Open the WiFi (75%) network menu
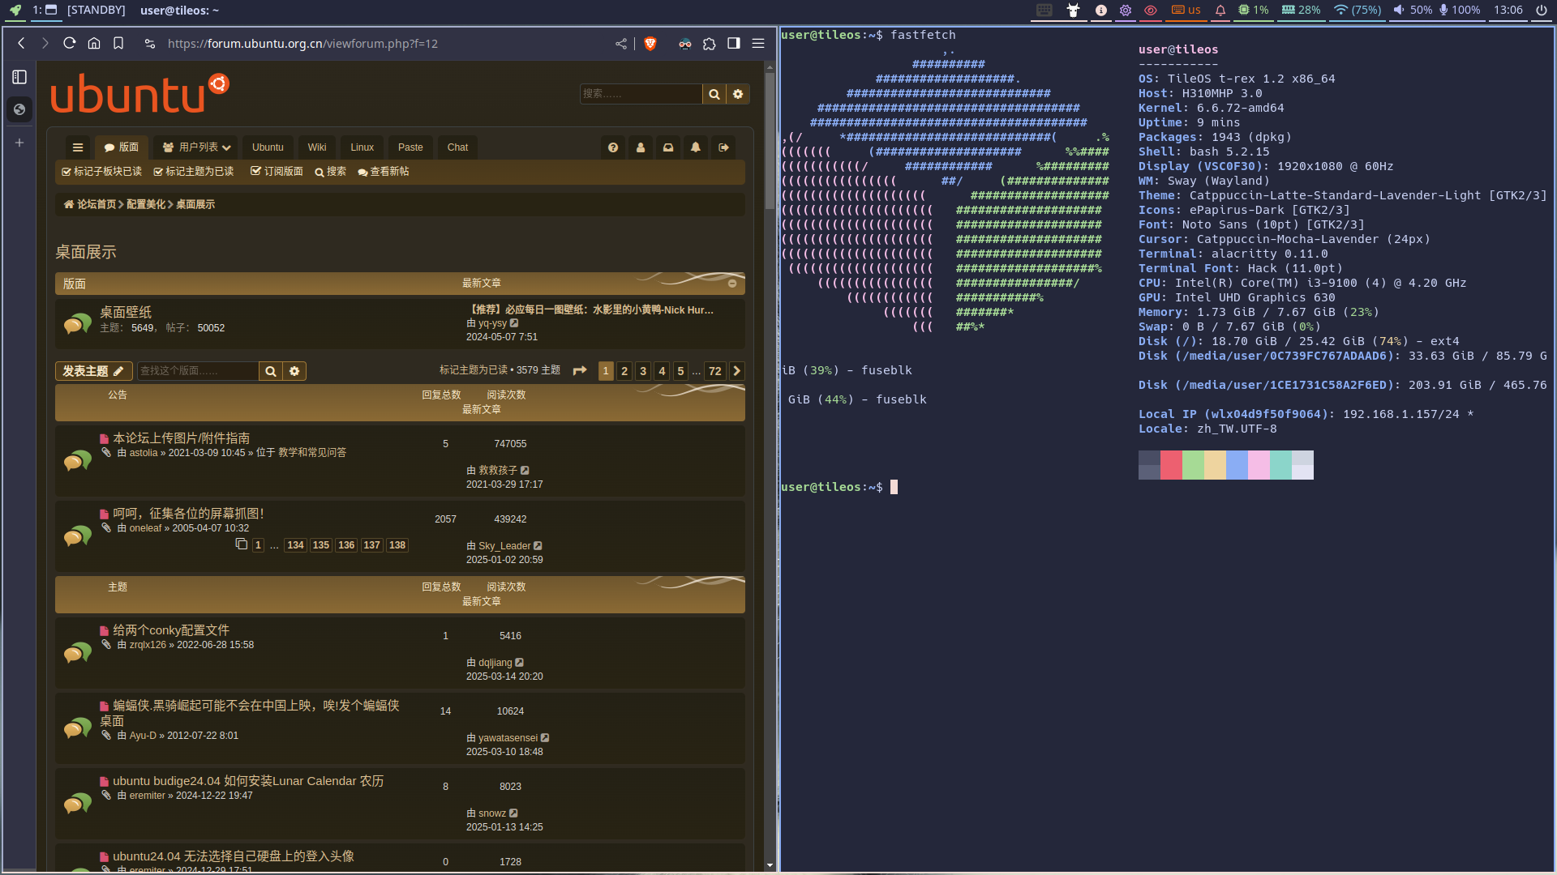The width and height of the screenshot is (1557, 875). coord(1358,10)
